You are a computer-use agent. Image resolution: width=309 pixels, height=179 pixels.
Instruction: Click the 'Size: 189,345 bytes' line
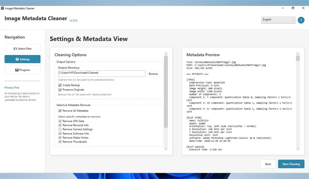point(200,68)
